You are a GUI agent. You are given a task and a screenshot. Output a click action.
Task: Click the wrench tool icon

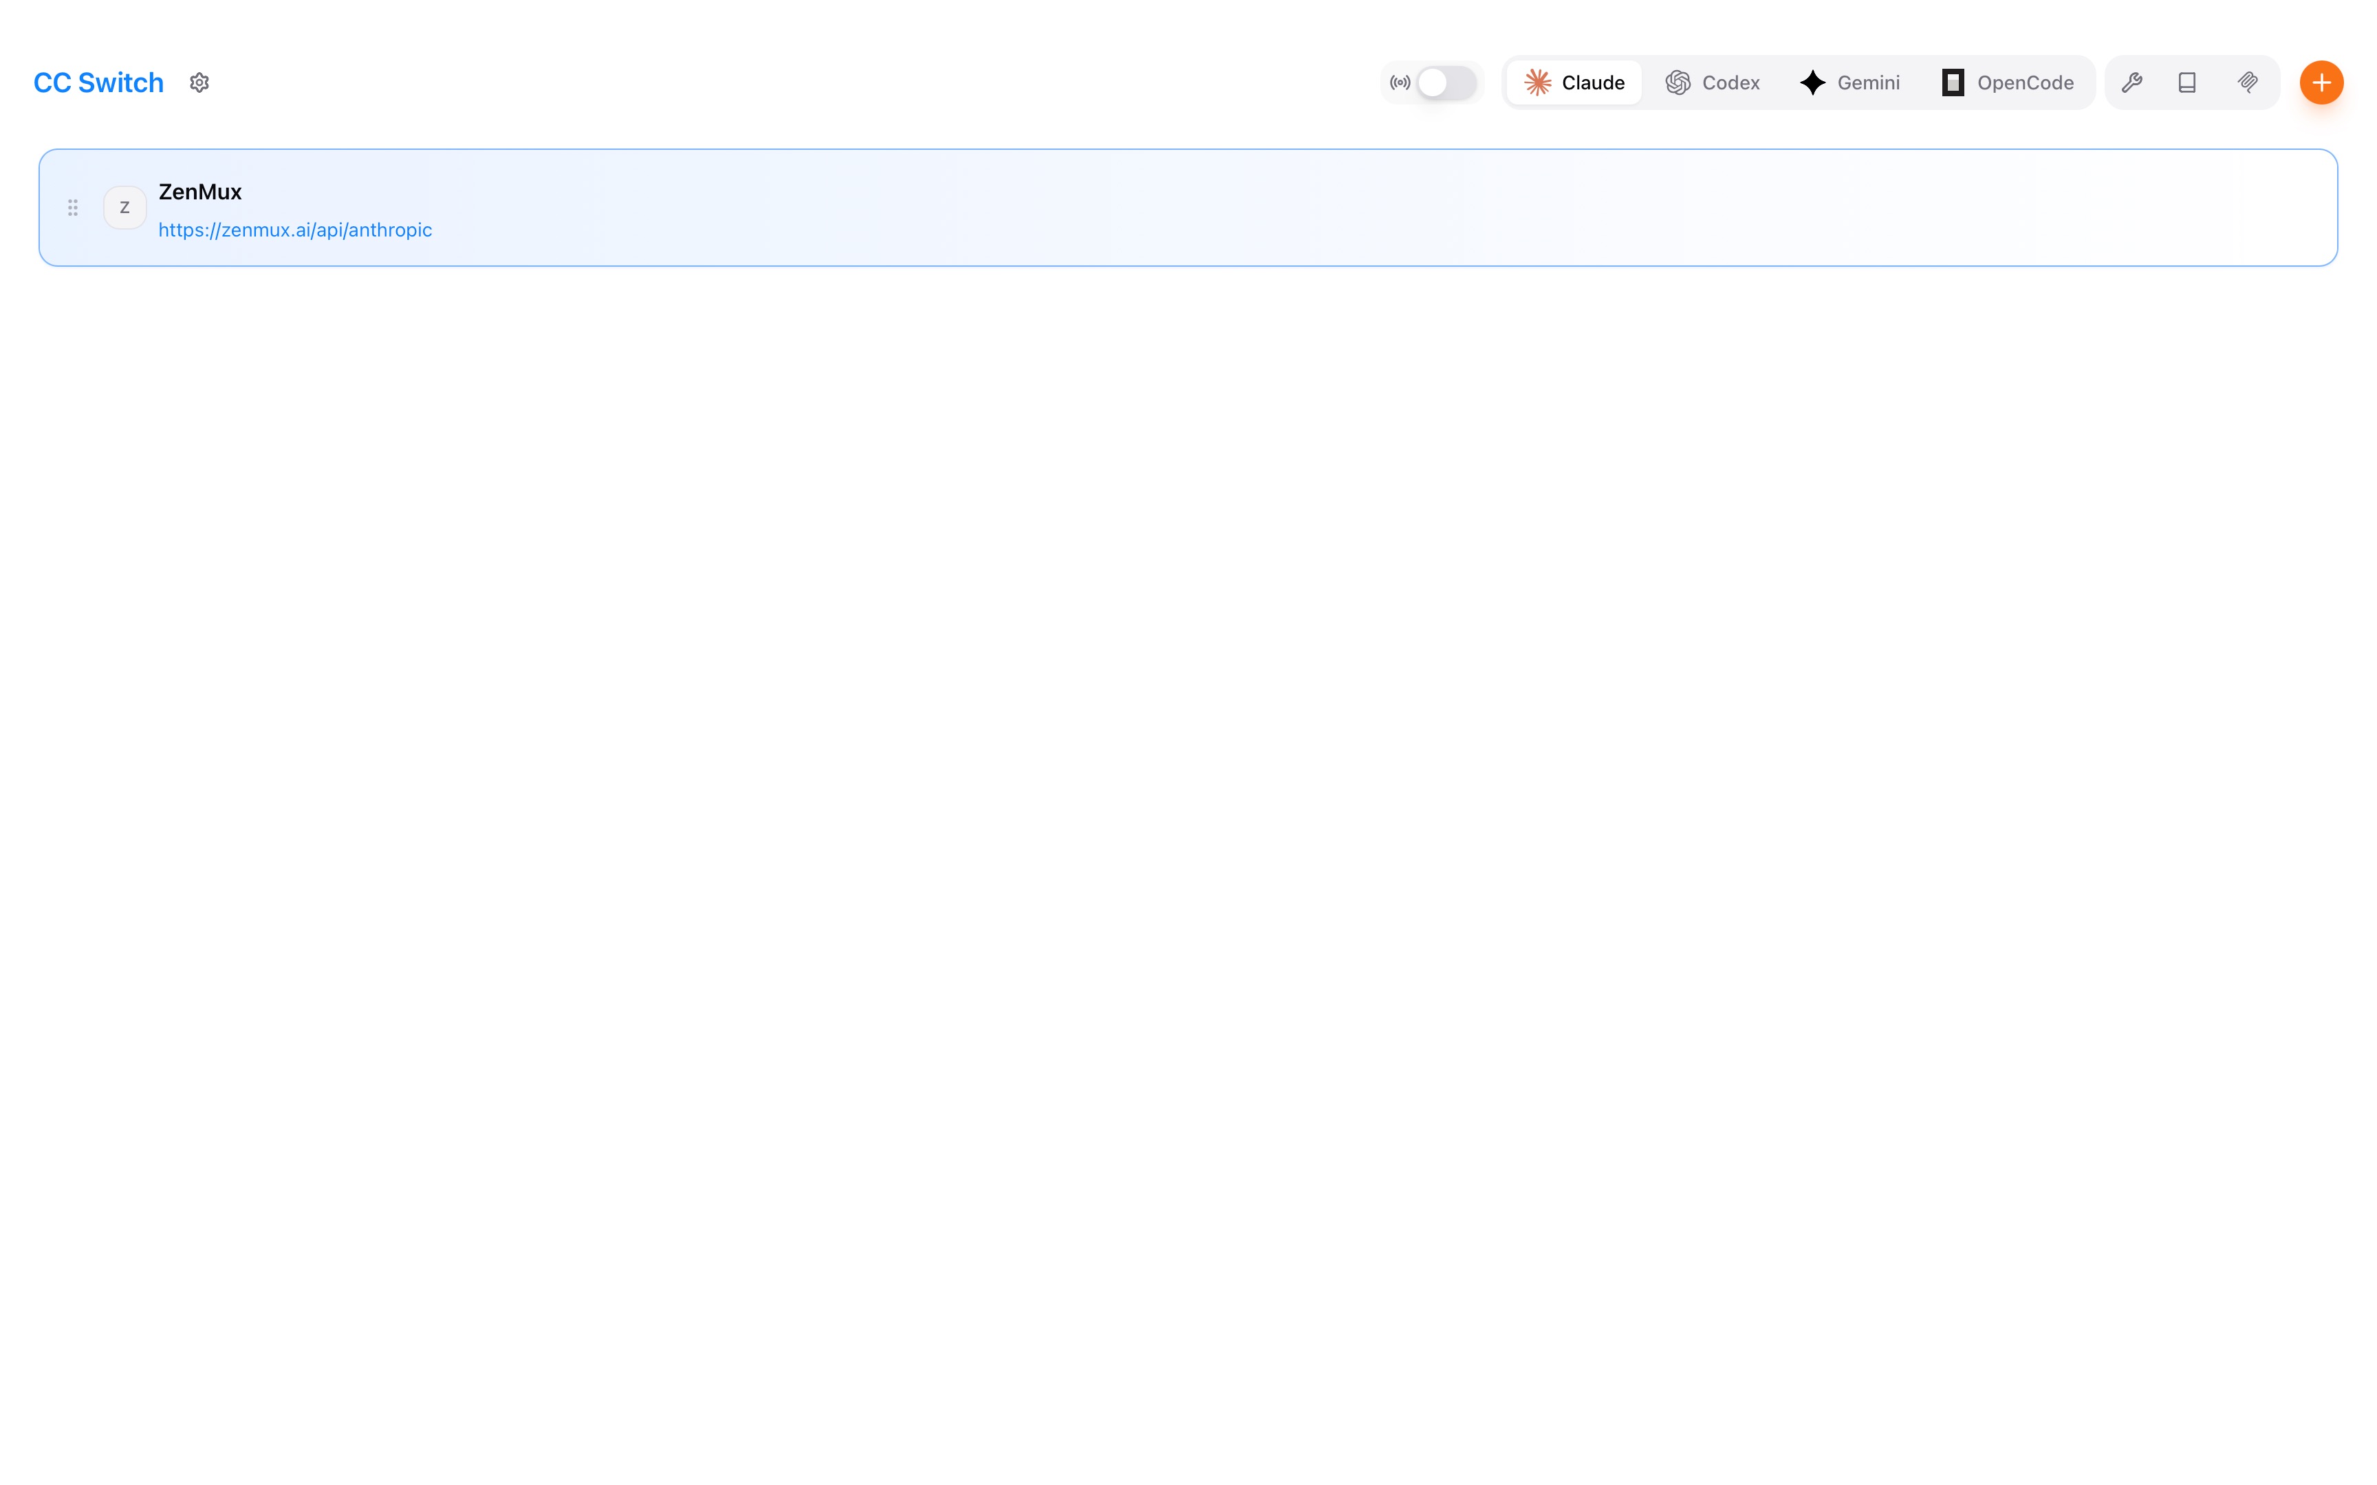click(x=2131, y=82)
